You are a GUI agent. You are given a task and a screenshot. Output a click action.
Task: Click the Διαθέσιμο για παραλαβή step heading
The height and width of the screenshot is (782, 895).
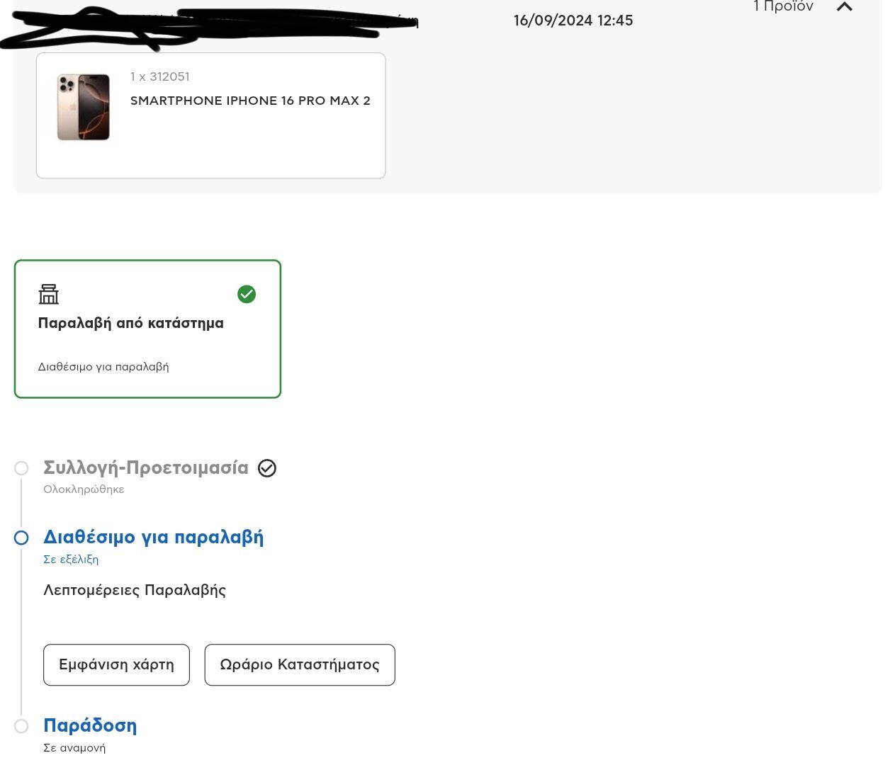tap(153, 537)
